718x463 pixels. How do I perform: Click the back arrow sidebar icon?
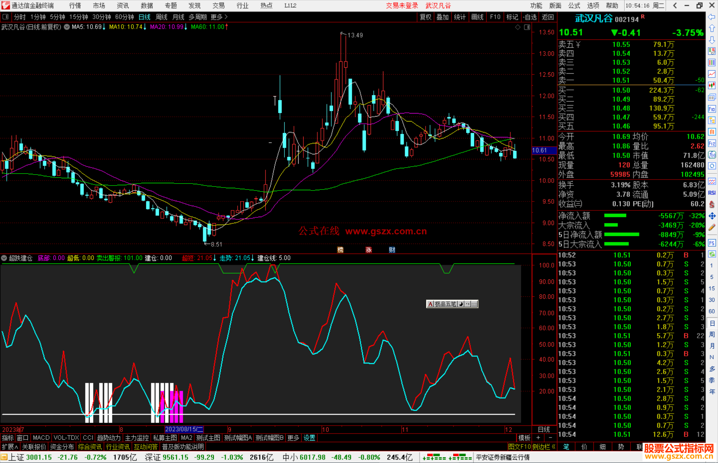712,17
